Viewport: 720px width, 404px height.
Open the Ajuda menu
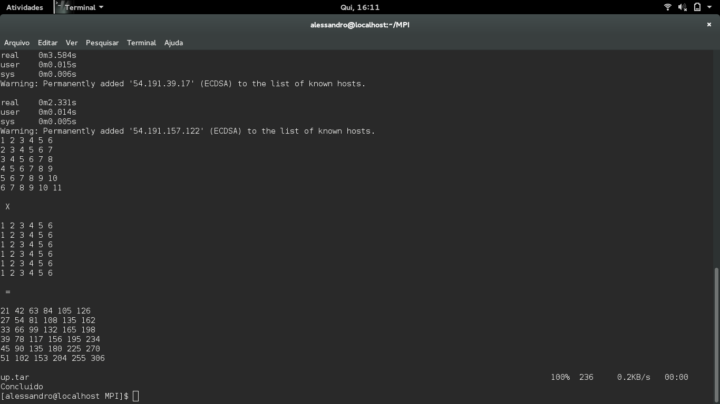pyautogui.click(x=173, y=43)
